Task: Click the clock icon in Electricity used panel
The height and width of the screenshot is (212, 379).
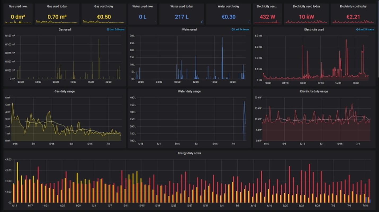Action: (358, 29)
